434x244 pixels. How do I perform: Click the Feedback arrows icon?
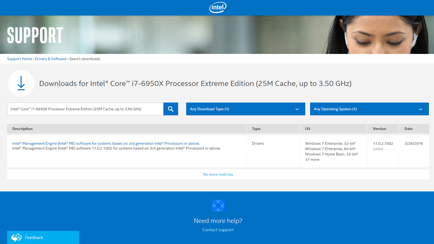pyautogui.click(x=17, y=237)
